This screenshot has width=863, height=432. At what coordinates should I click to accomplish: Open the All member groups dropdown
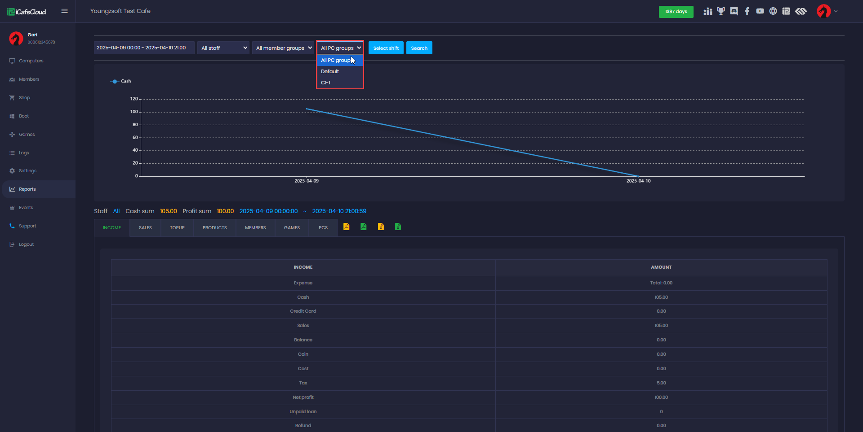283,48
